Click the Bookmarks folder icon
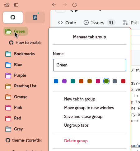Viewport: 140px width, 151px height. point(8,54)
